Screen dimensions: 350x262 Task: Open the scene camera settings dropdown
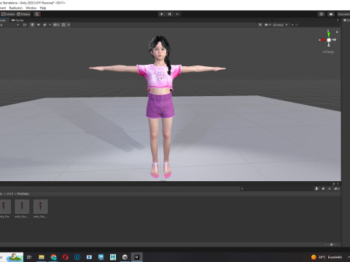268,25
